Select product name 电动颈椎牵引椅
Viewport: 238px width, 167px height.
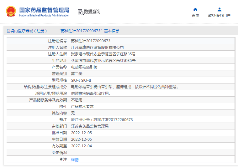click(x=84, y=67)
